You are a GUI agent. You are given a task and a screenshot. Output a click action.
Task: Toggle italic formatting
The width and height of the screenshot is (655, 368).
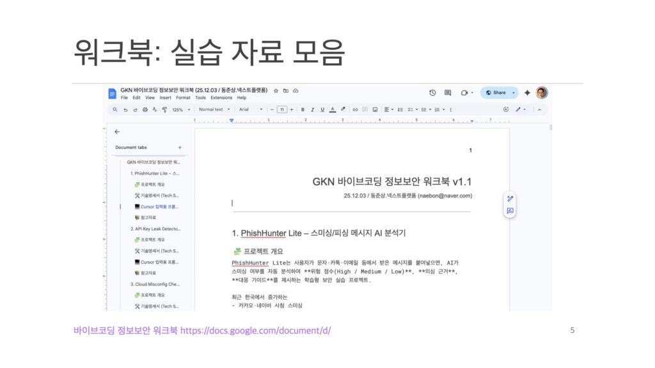coord(312,109)
